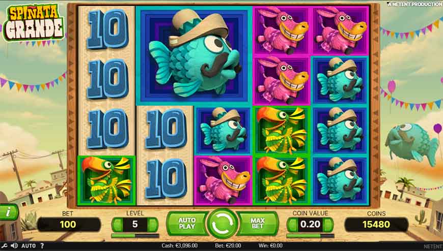Image resolution: width=443 pixels, height=251 pixels.
Task: Adjust the slider under Level
Action: pyautogui.click(x=135, y=235)
